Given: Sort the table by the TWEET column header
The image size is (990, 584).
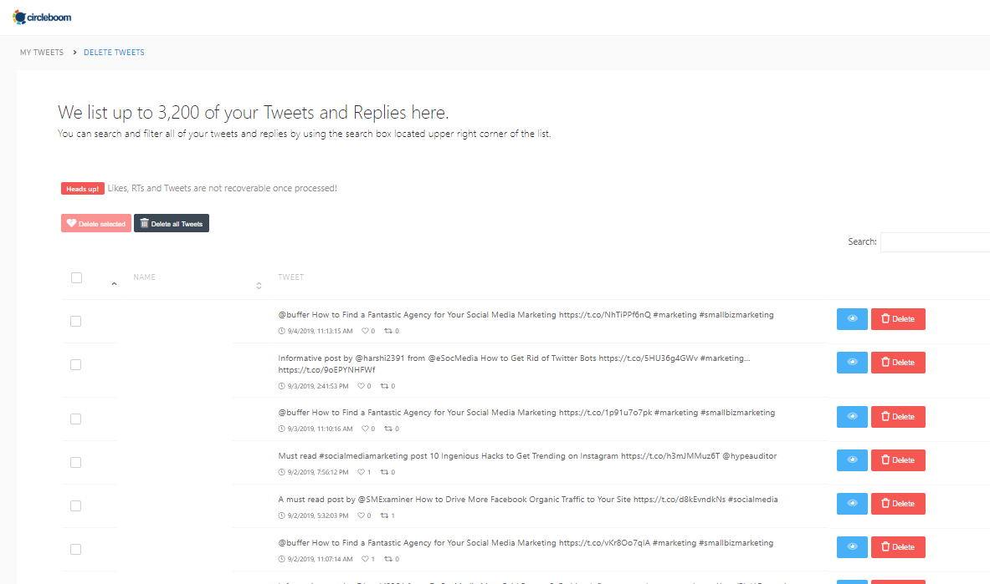Looking at the screenshot, I should [291, 277].
